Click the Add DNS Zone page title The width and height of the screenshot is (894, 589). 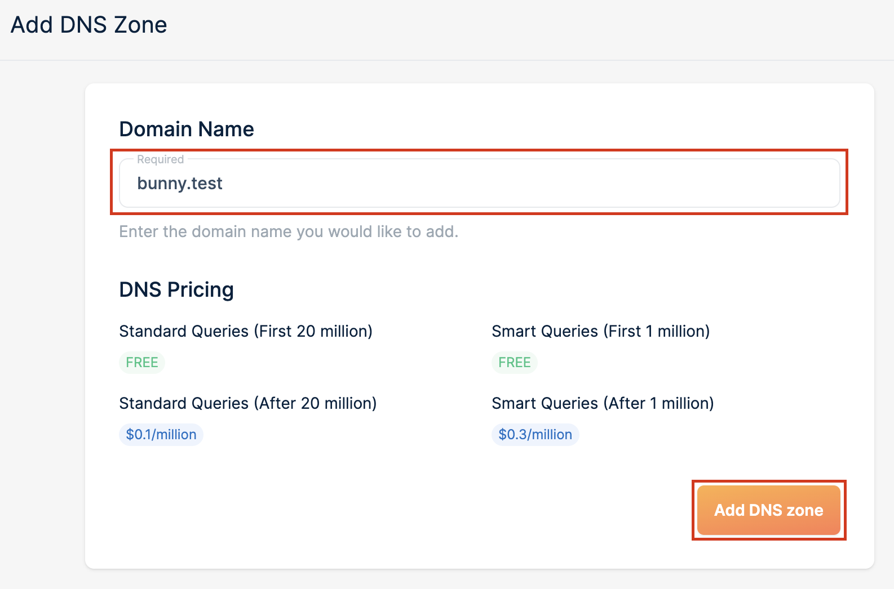(89, 25)
